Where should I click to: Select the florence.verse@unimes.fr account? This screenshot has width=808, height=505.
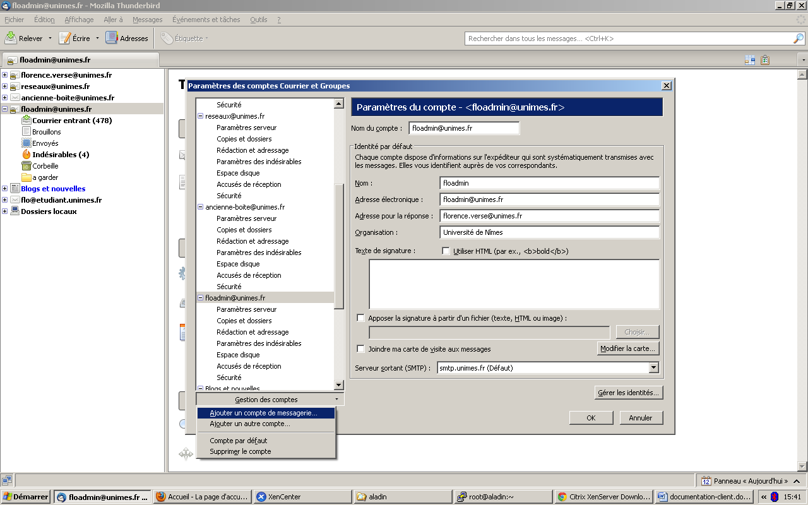pyautogui.click(x=66, y=75)
